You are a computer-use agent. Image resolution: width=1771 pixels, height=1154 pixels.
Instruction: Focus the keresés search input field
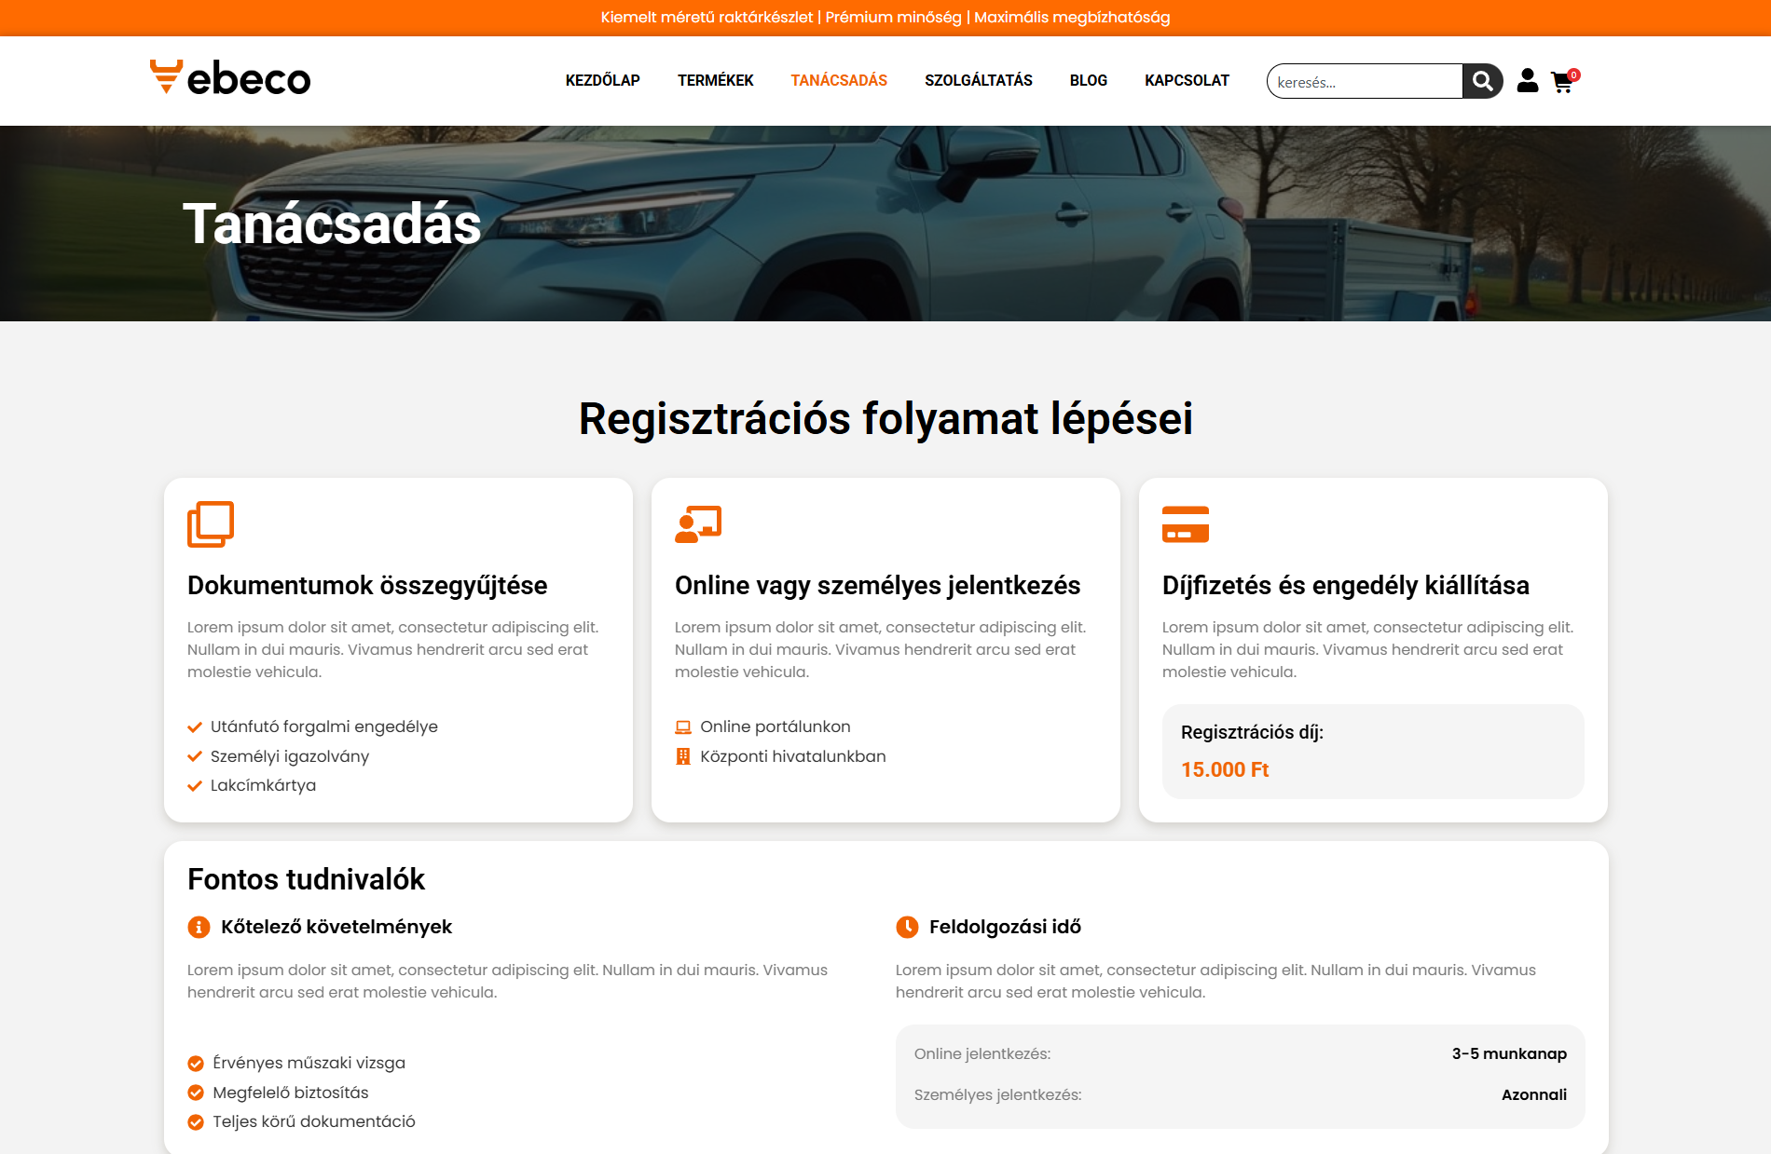(1364, 82)
